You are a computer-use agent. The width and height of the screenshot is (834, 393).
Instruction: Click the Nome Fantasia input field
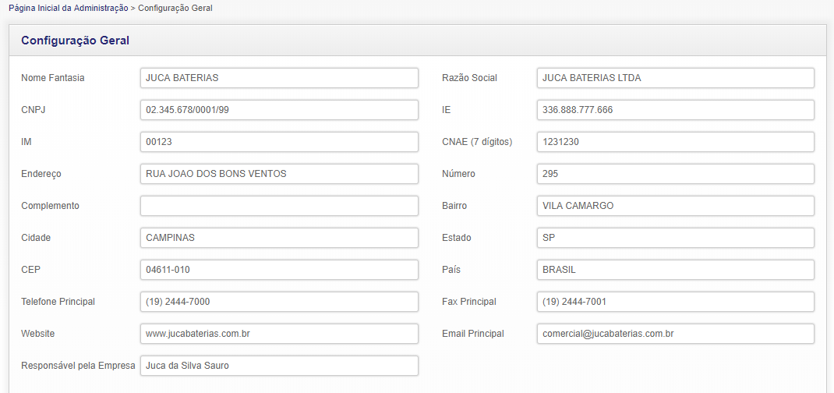(279, 78)
